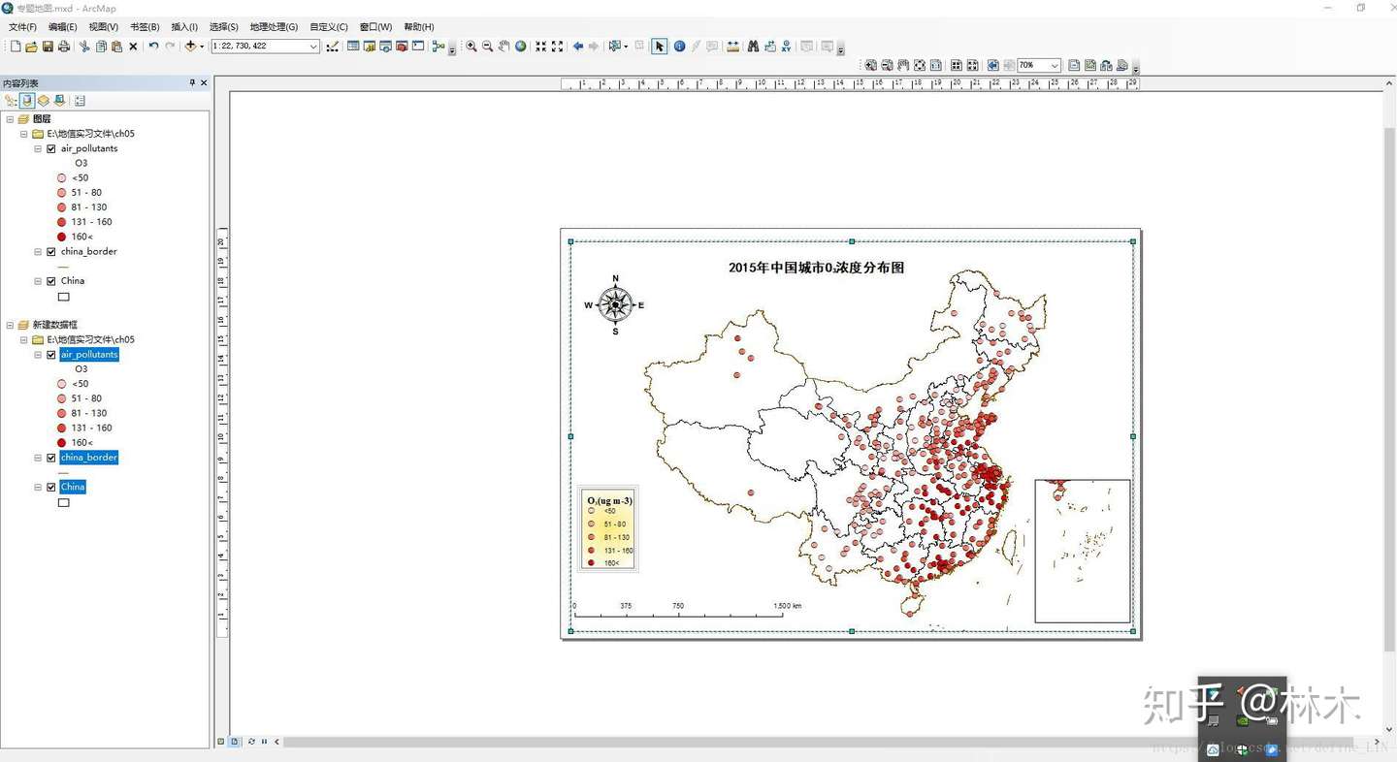Collapse highlighted air_pollutants legend in 新建数据框
Viewport: 1397px width, 762px height.
(x=38, y=355)
